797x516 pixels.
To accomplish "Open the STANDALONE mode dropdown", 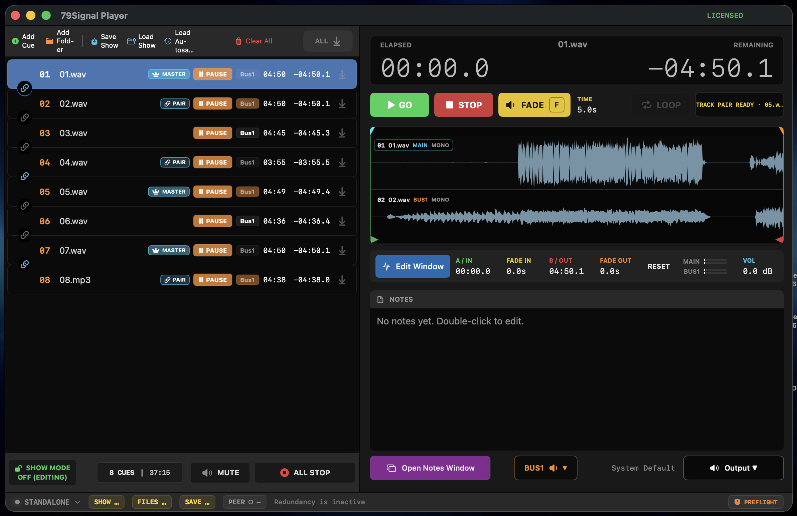I will point(47,502).
